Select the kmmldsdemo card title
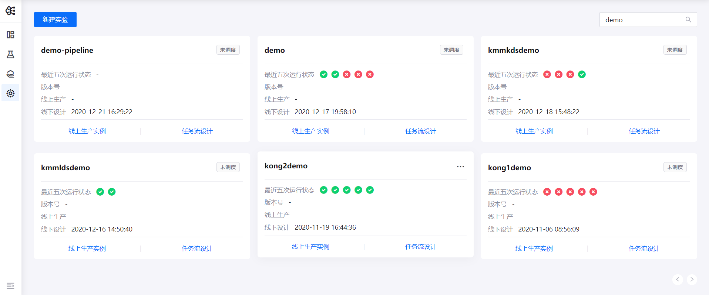 [65, 168]
